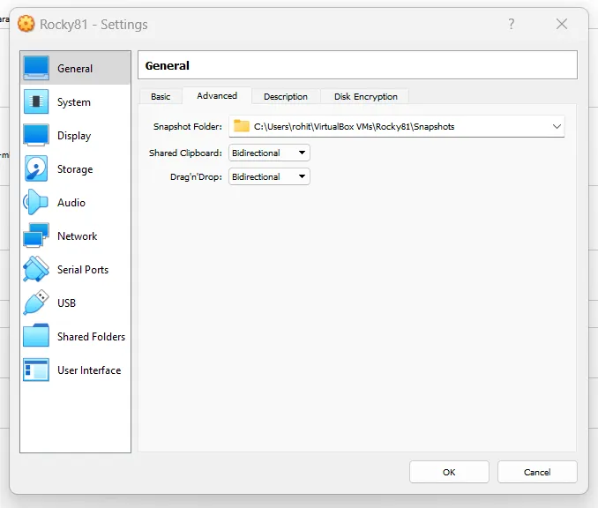The height and width of the screenshot is (508, 598).
Task: Switch to the Basic tab
Action: pyautogui.click(x=161, y=96)
